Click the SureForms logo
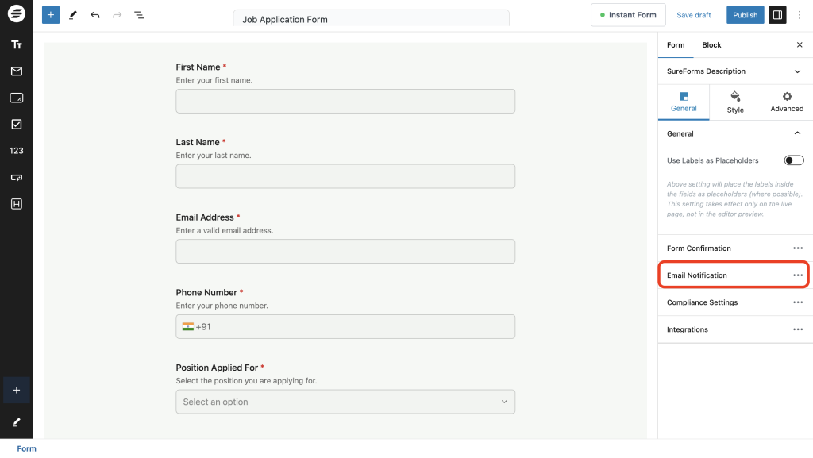 point(16,14)
